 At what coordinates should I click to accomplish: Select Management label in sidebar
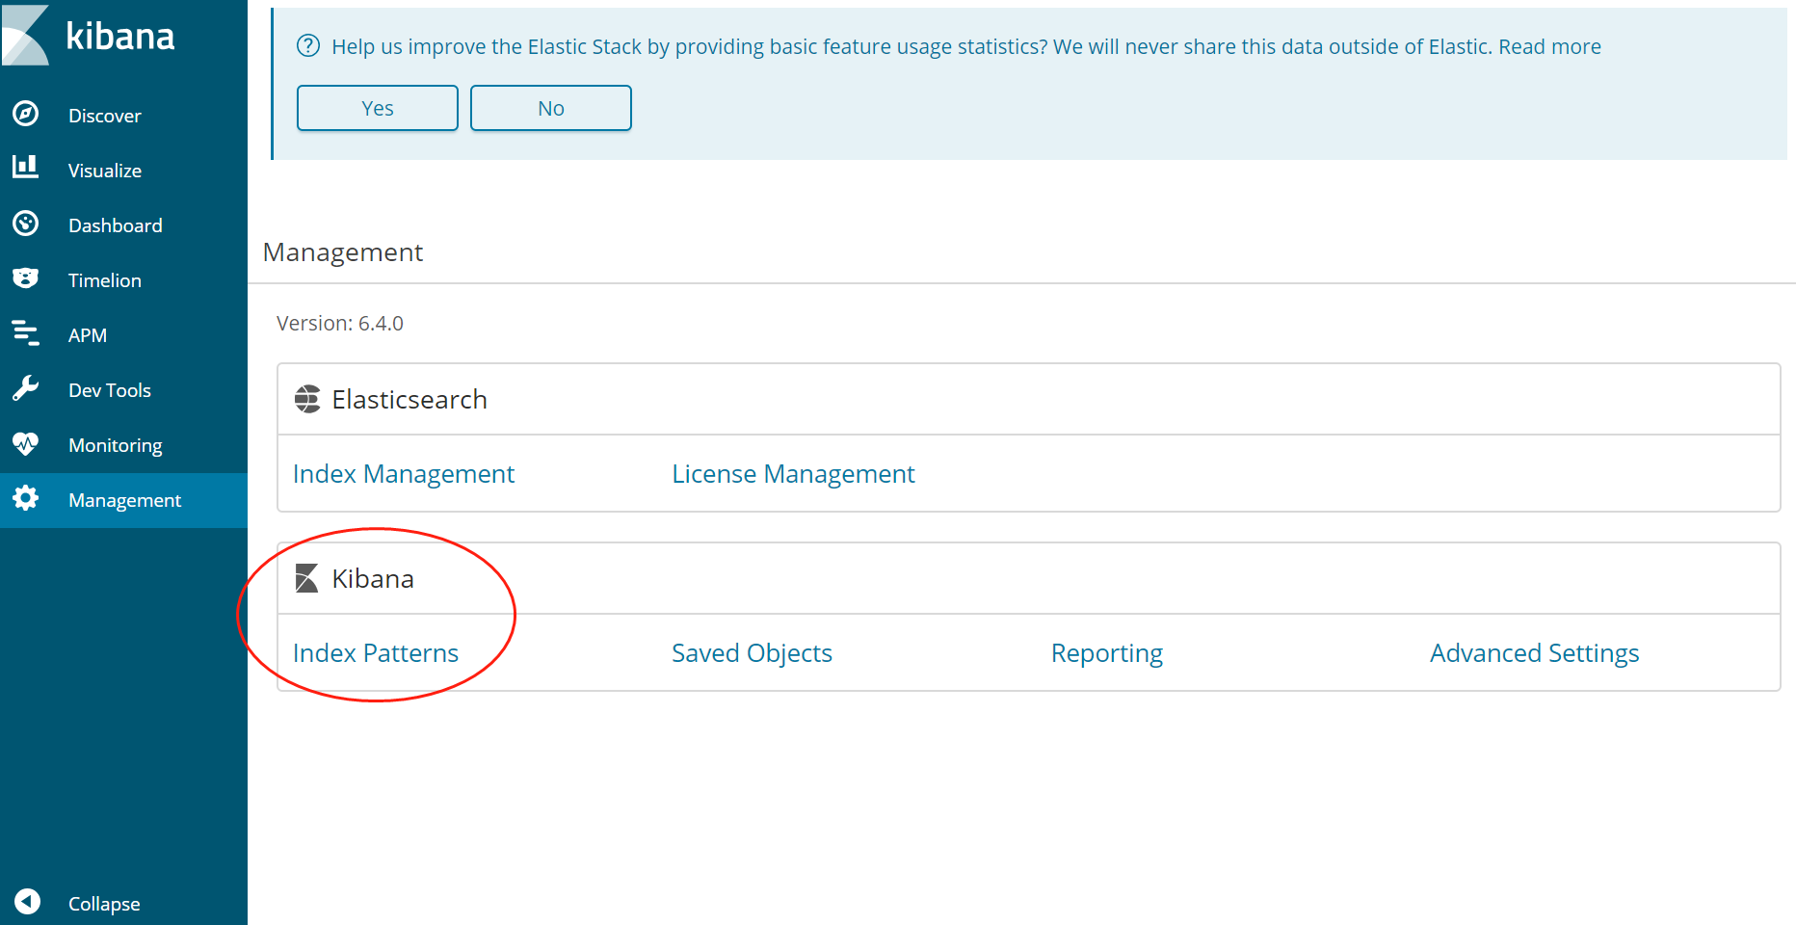(x=124, y=500)
